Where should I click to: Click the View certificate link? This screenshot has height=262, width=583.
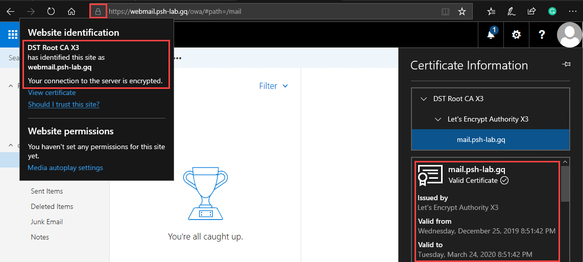point(52,92)
